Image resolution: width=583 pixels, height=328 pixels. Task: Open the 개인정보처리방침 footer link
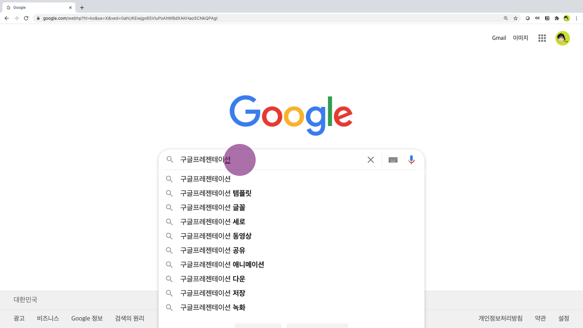tap(500, 318)
